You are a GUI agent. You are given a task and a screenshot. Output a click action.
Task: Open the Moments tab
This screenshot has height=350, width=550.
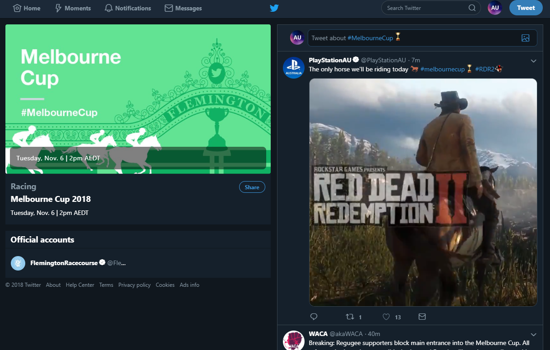[72, 8]
